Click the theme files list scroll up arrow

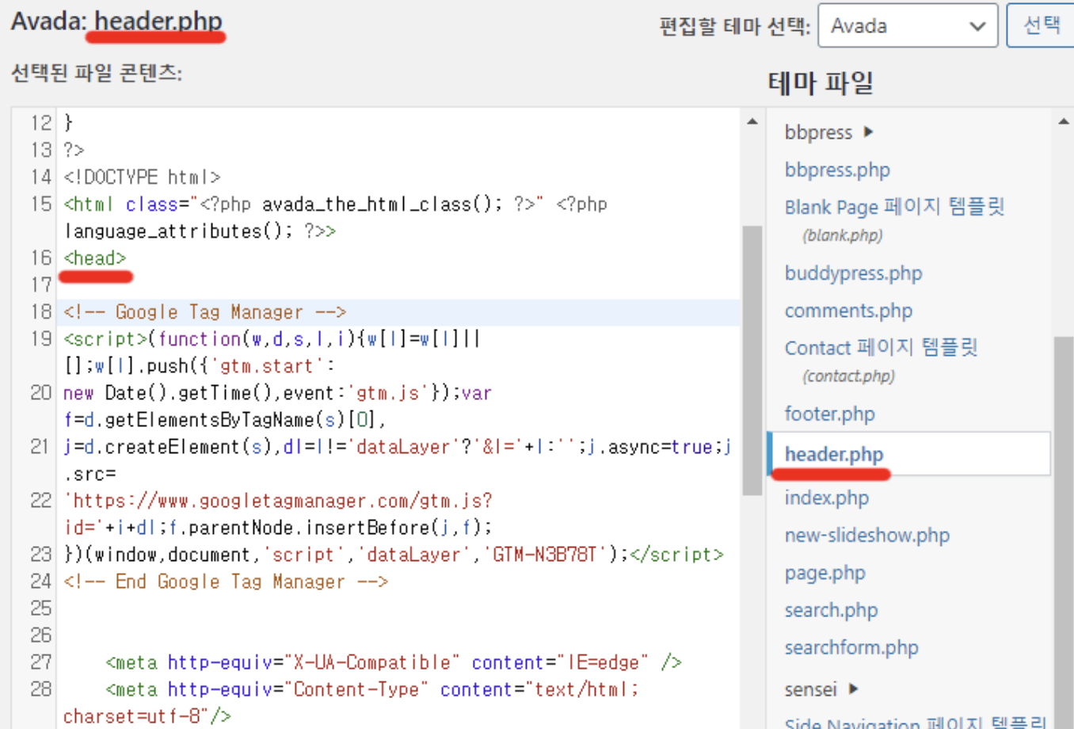(x=1063, y=122)
